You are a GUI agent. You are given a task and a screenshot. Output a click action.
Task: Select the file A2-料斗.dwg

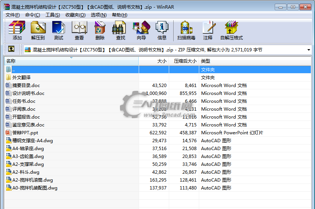26,172
